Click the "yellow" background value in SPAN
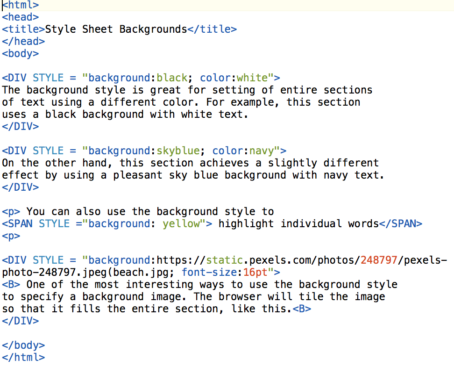The height and width of the screenshot is (374, 454). 181,224
